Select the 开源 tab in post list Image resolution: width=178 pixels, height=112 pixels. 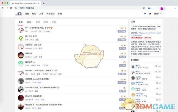coord(54,22)
